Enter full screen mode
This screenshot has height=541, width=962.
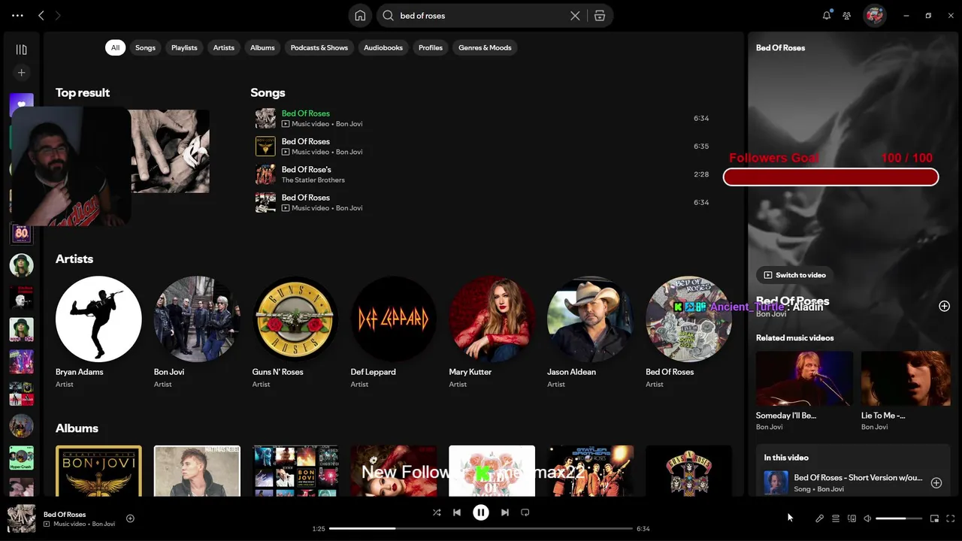(951, 518)
